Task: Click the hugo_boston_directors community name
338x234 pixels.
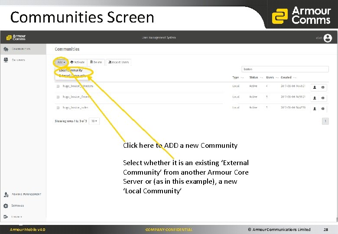Action: [78, 86]
